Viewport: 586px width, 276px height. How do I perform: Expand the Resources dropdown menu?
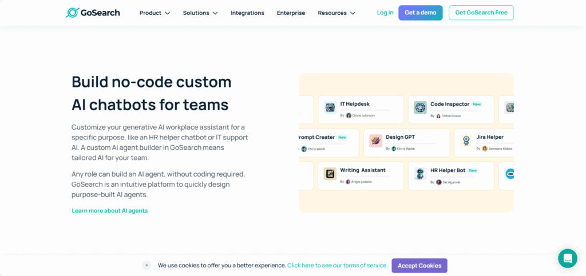pyautogui.click(x=336, y=13)
